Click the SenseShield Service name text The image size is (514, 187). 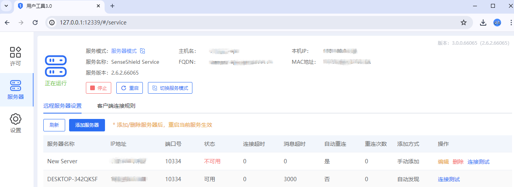135,62
